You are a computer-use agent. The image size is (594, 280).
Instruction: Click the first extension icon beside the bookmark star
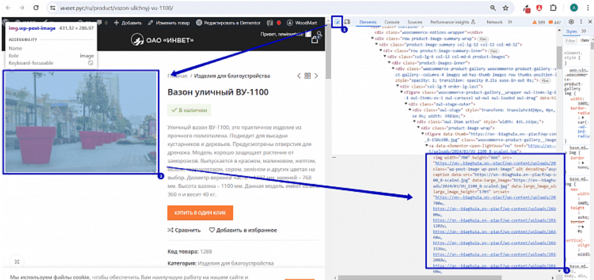[x=526, y=7]
